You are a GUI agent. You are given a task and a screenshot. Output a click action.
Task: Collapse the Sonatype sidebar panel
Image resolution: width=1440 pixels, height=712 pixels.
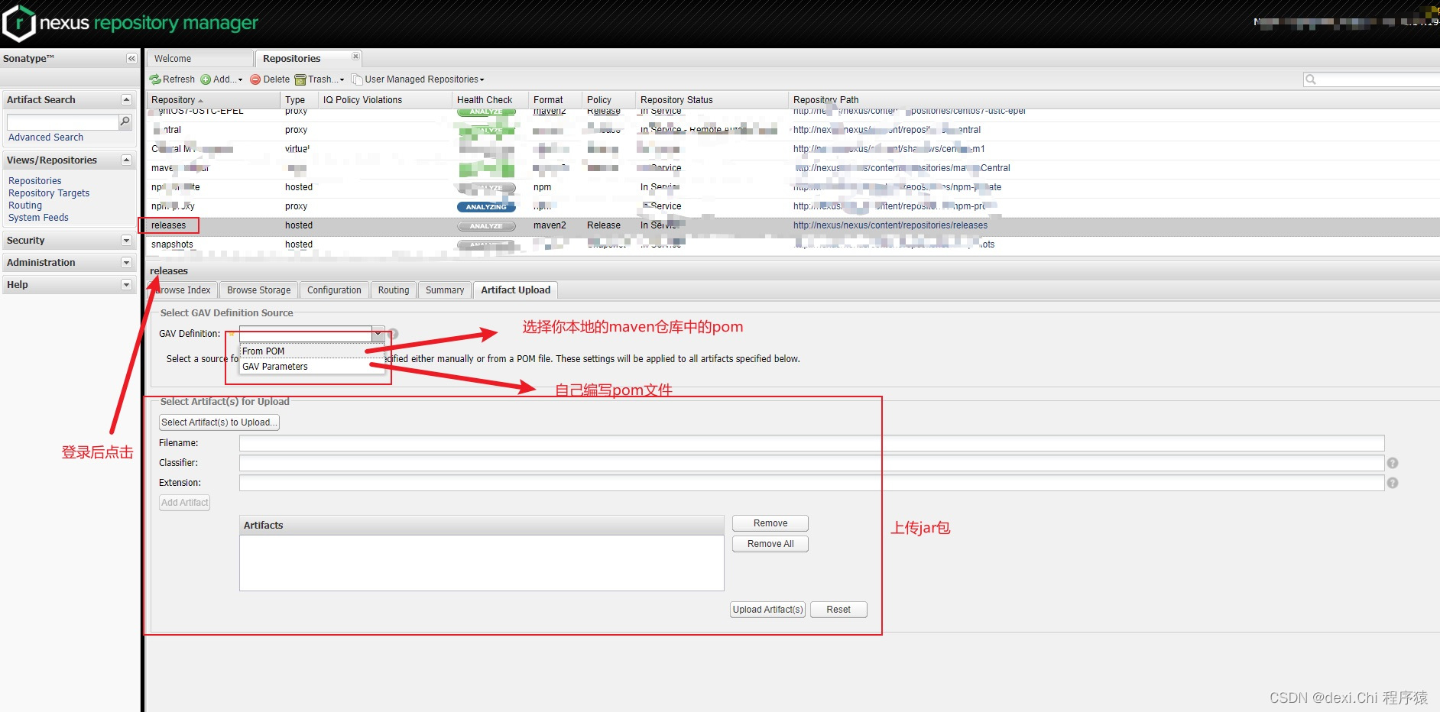pyautogui.click(x=131, y=59)
